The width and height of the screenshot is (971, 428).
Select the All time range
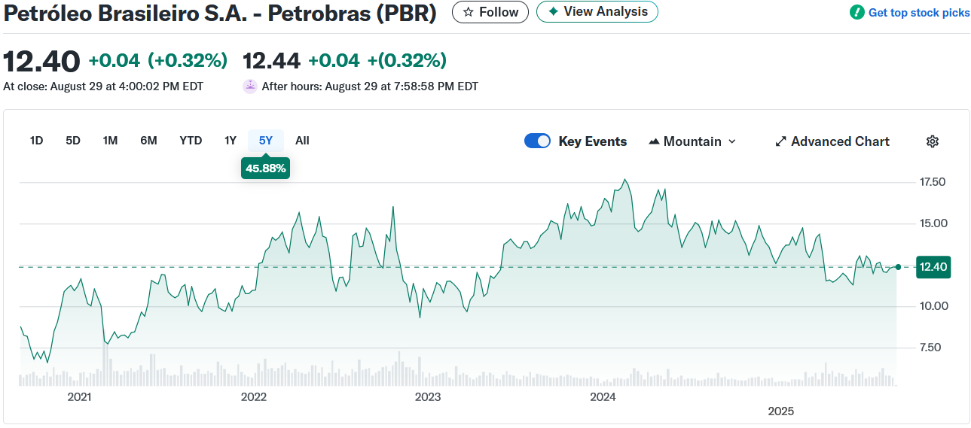[302, 141]
